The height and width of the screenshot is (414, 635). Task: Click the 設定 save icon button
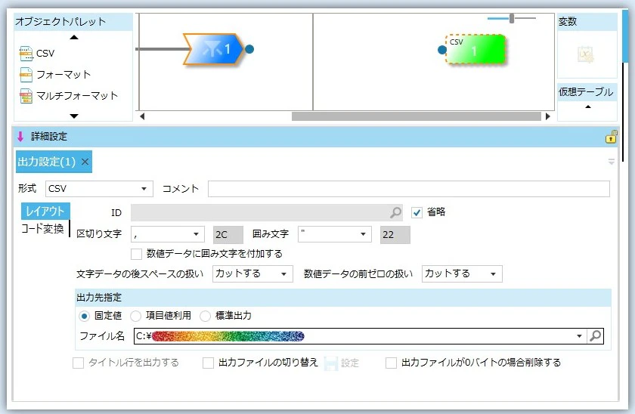coord(331,363)
